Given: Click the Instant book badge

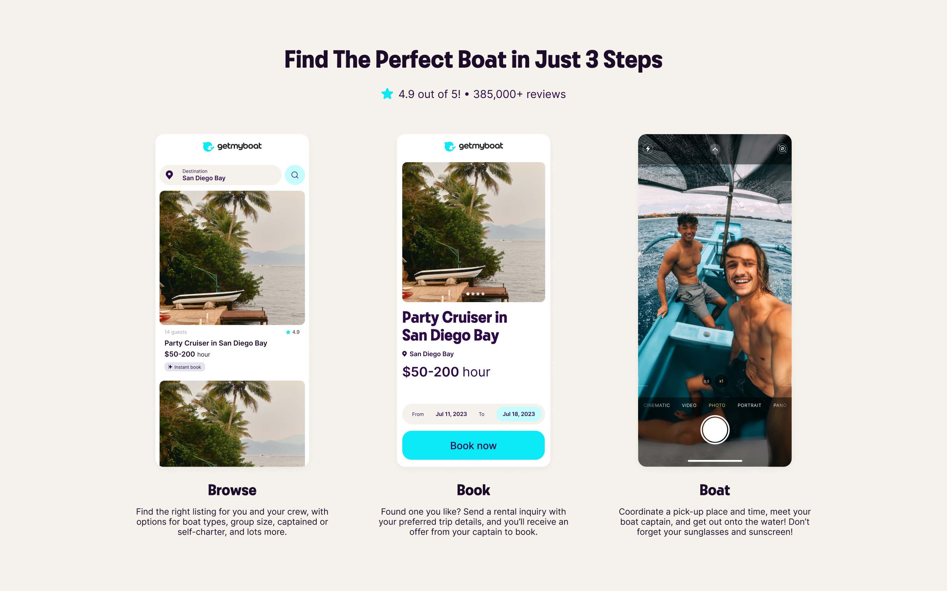Looking at the screenshot, I should tap(185, 367).
